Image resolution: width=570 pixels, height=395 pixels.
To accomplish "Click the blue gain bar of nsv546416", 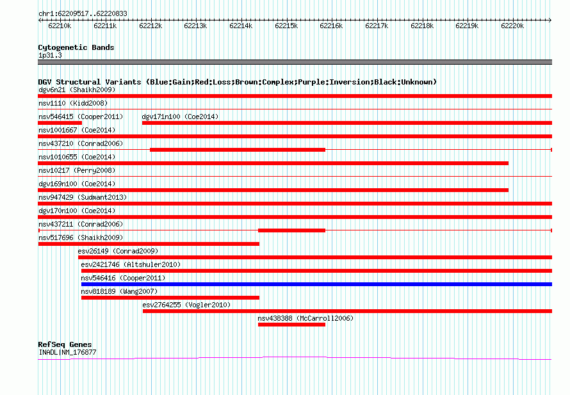I will (316, 284).
